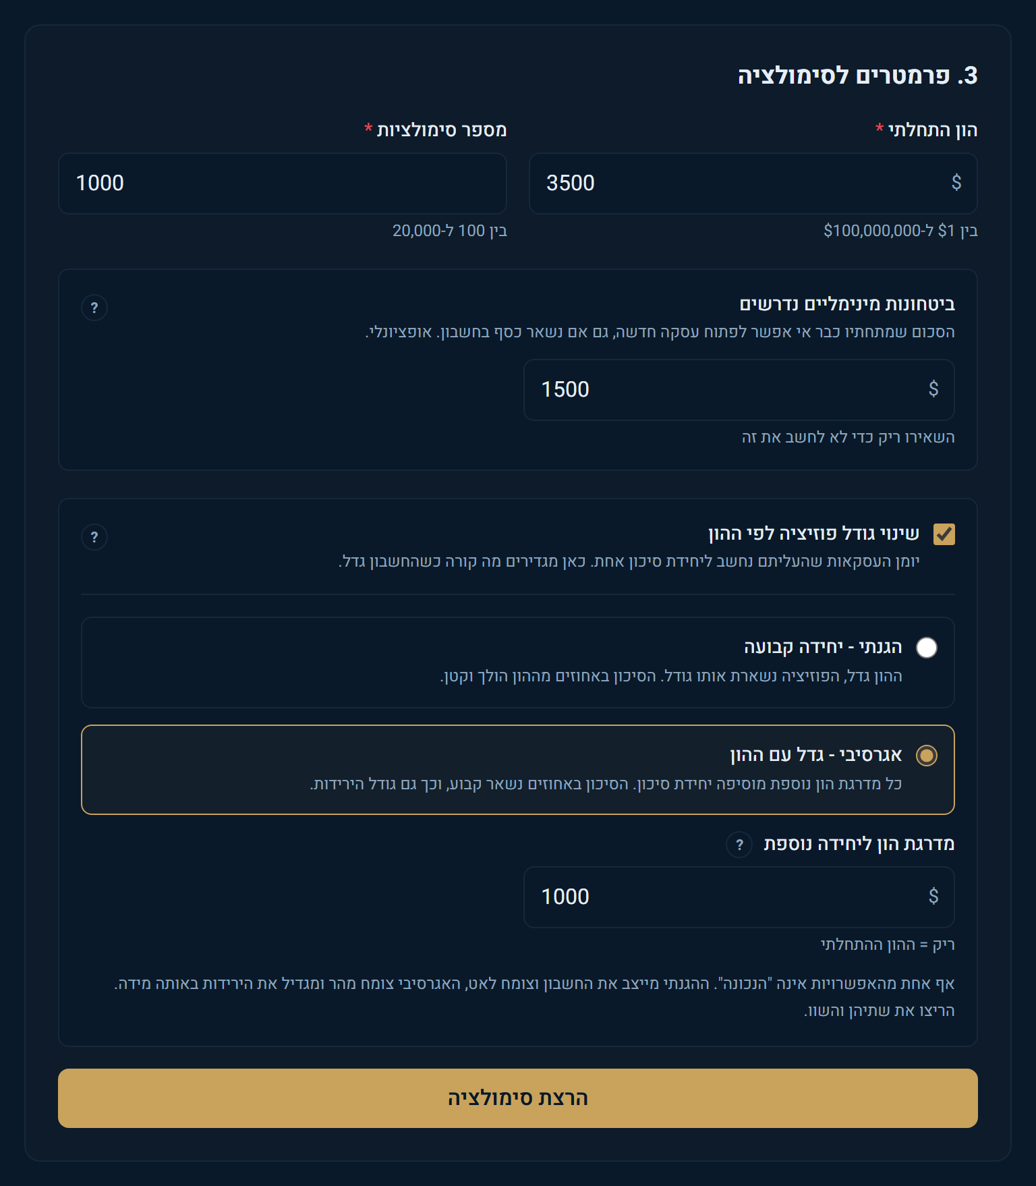Open help icon for שינוי גודל פוזיציה section
The image size is (1036, 1186).
(94, 537)
